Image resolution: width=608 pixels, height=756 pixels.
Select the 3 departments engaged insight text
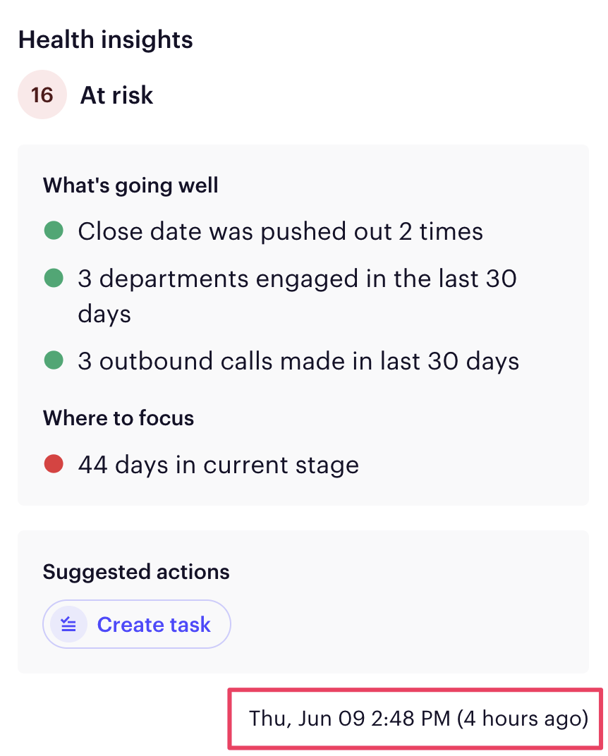click(x=296, y=278)
